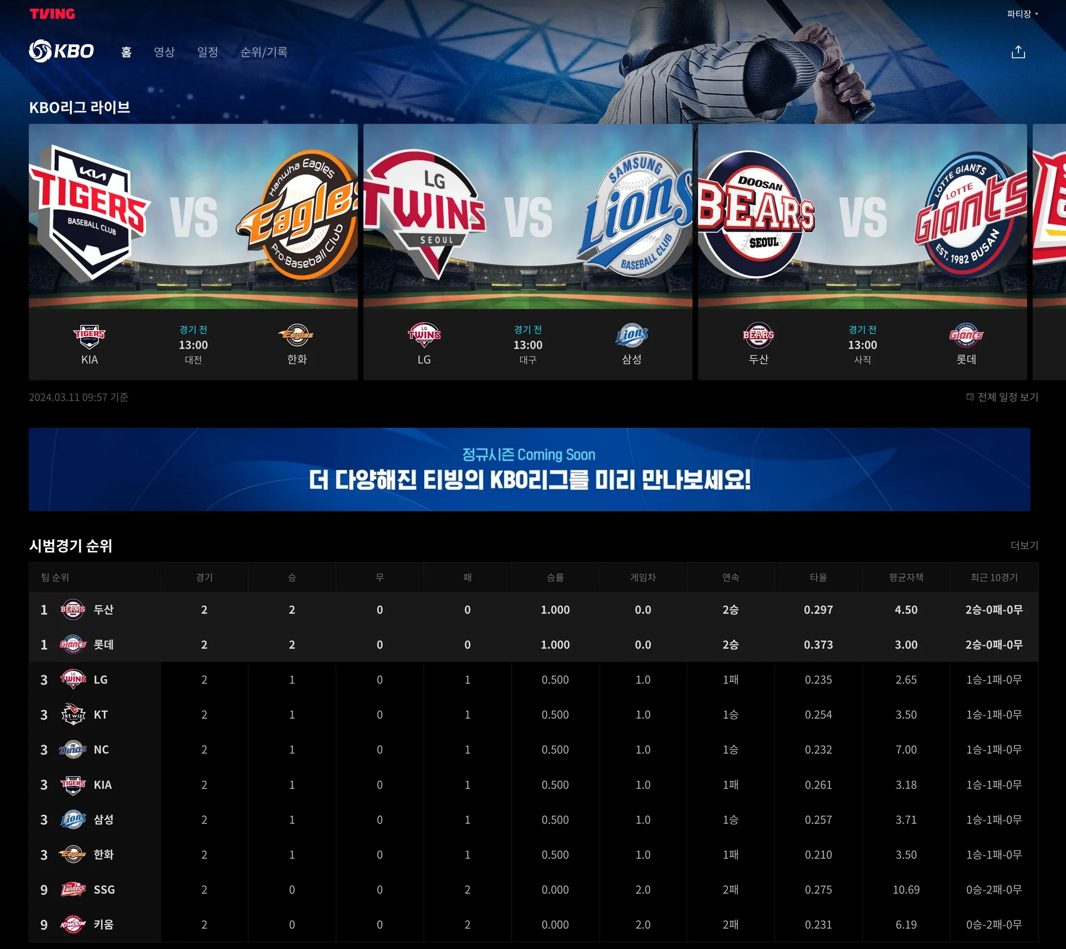The height and width of the screenshot is (949, 1066).
Task: Go to the 순위/기록 tab
Action: pos(264,52)
